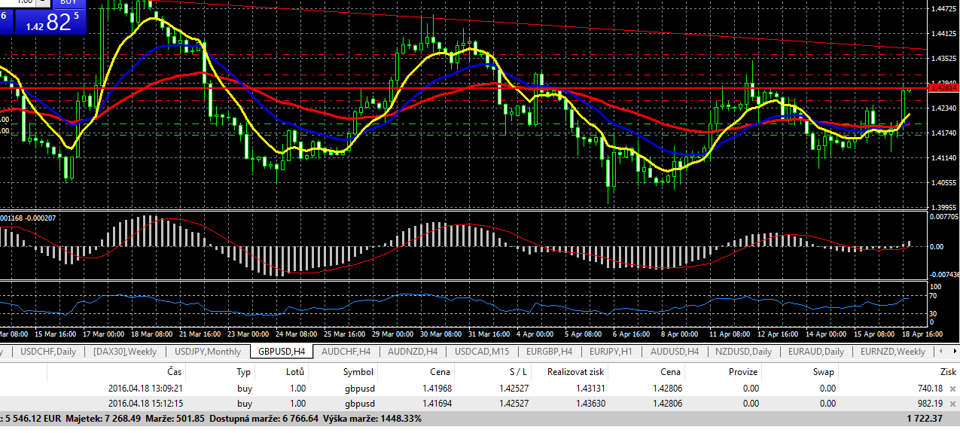Open the AUDNZD,H4 chart tab
The width and height of the screenshot is (960, 433).
pos(413,352)
